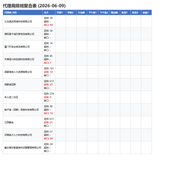Click the 午高峰 column header

(82, 12)
